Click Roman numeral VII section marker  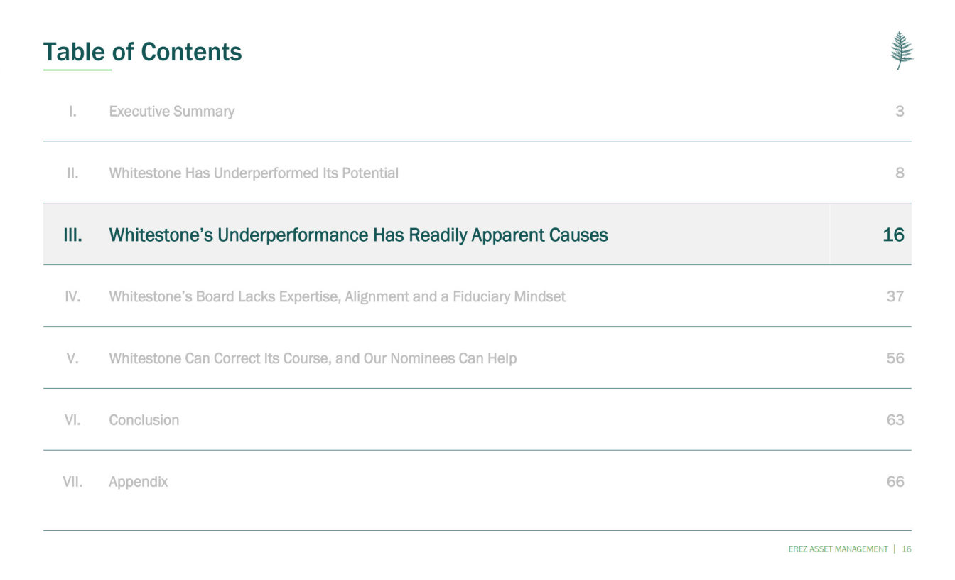point(72,482)
